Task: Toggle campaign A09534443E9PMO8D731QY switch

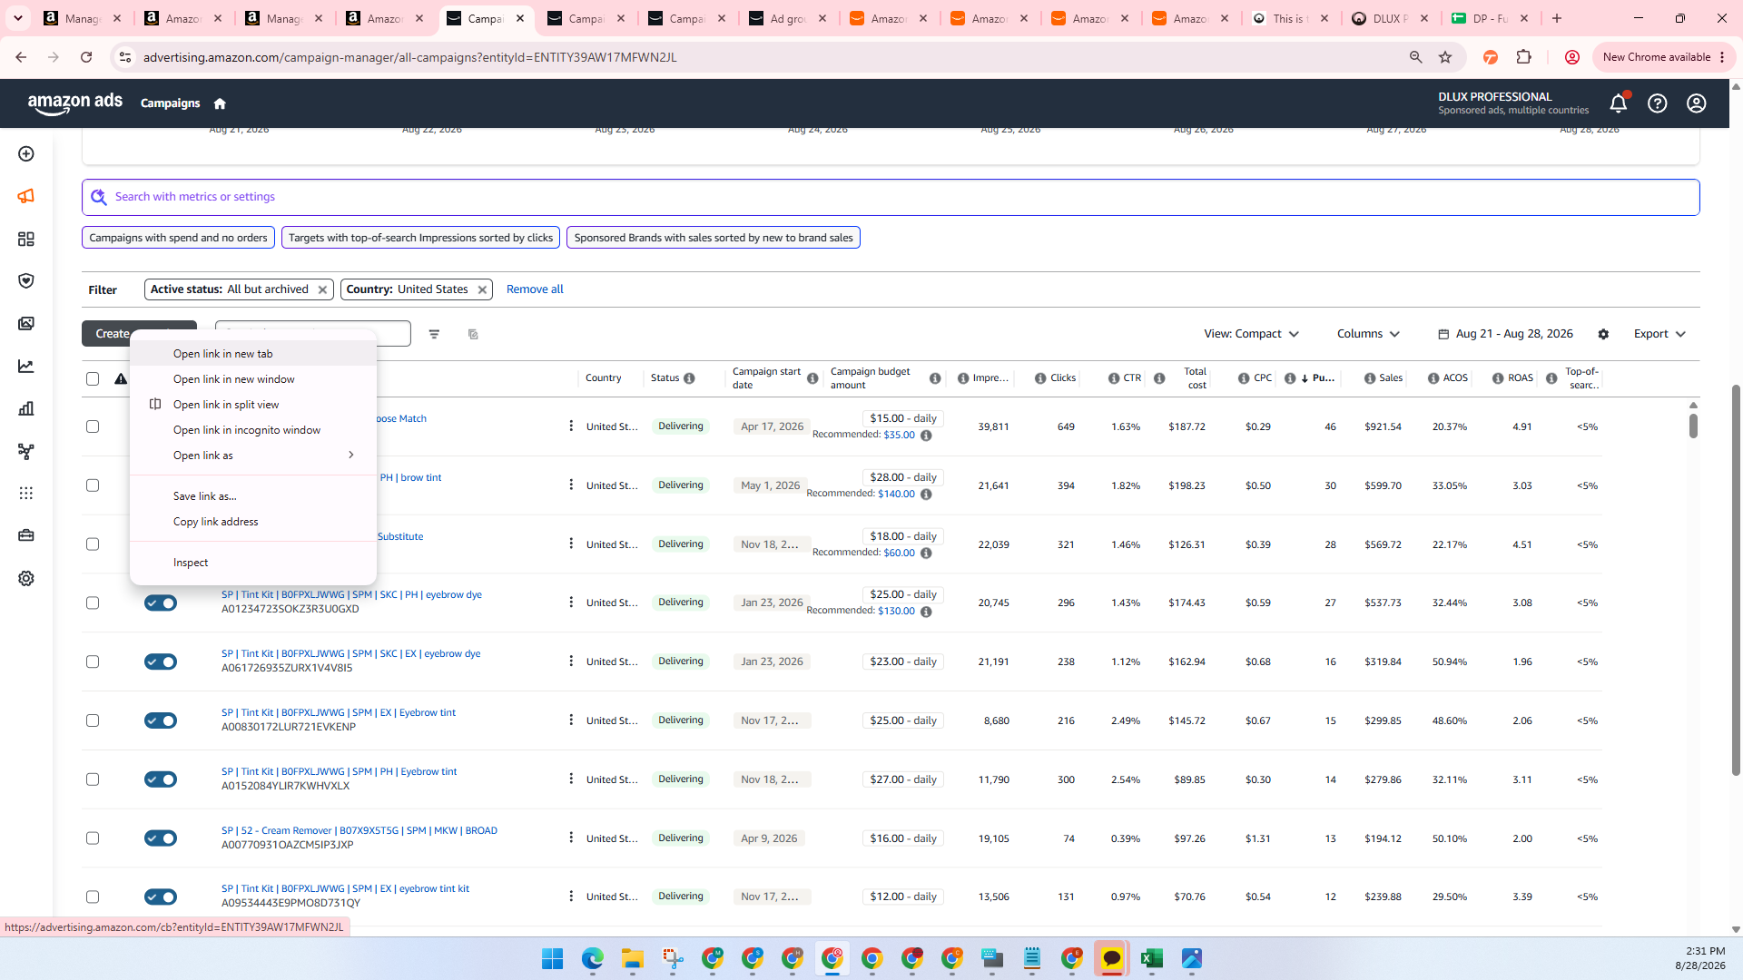Action: [161, 897]
